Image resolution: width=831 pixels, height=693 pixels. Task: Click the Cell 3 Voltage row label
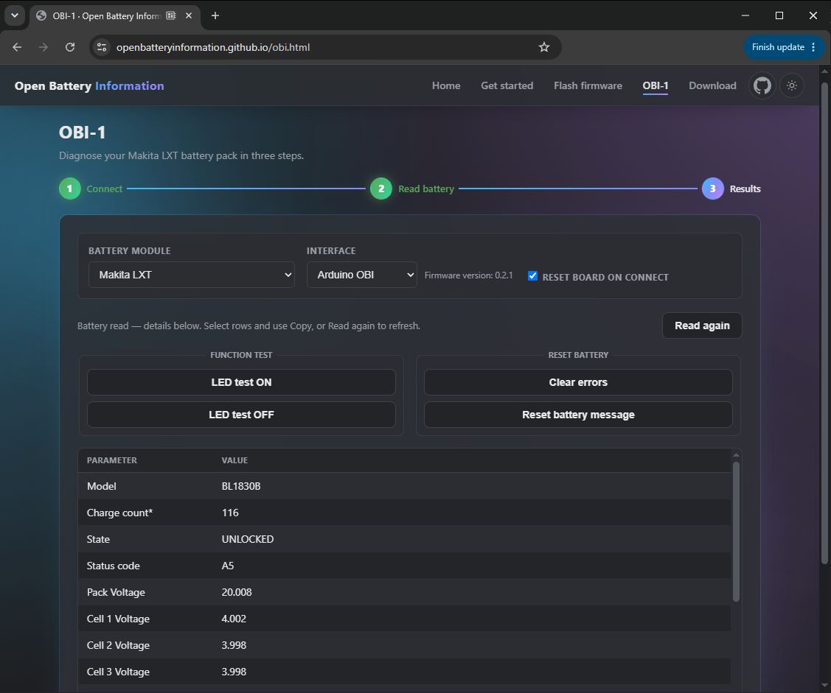point(118,672)
